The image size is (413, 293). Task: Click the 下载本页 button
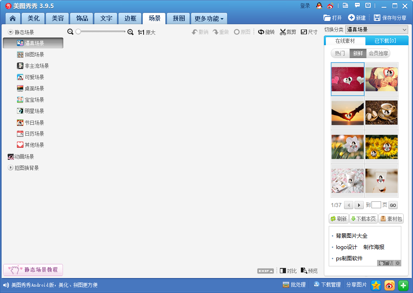tap(363, 219)
